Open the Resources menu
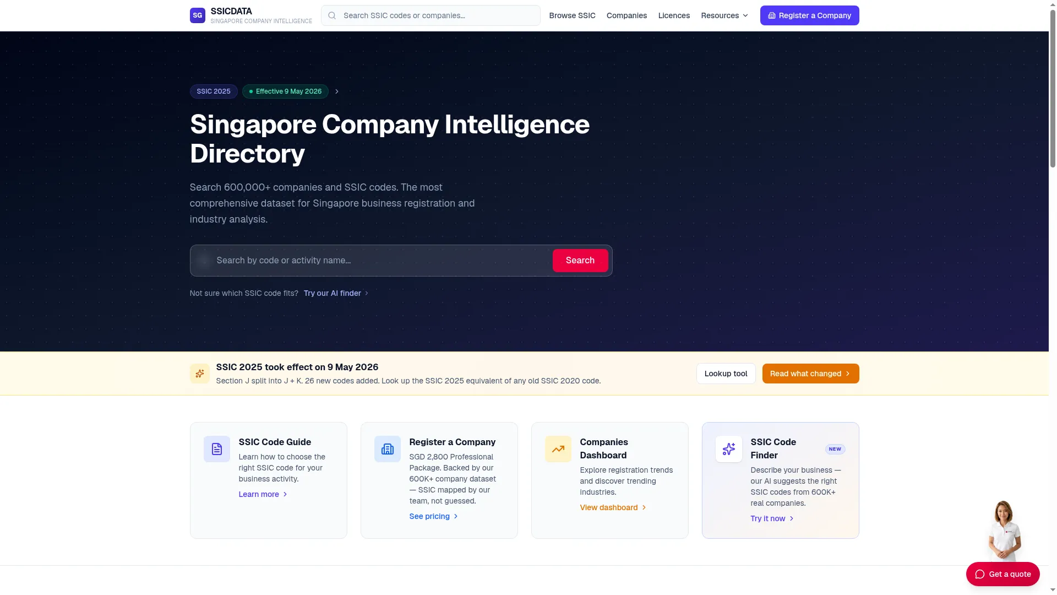This screenshot has width=1057, height=595. pos(724,15)
